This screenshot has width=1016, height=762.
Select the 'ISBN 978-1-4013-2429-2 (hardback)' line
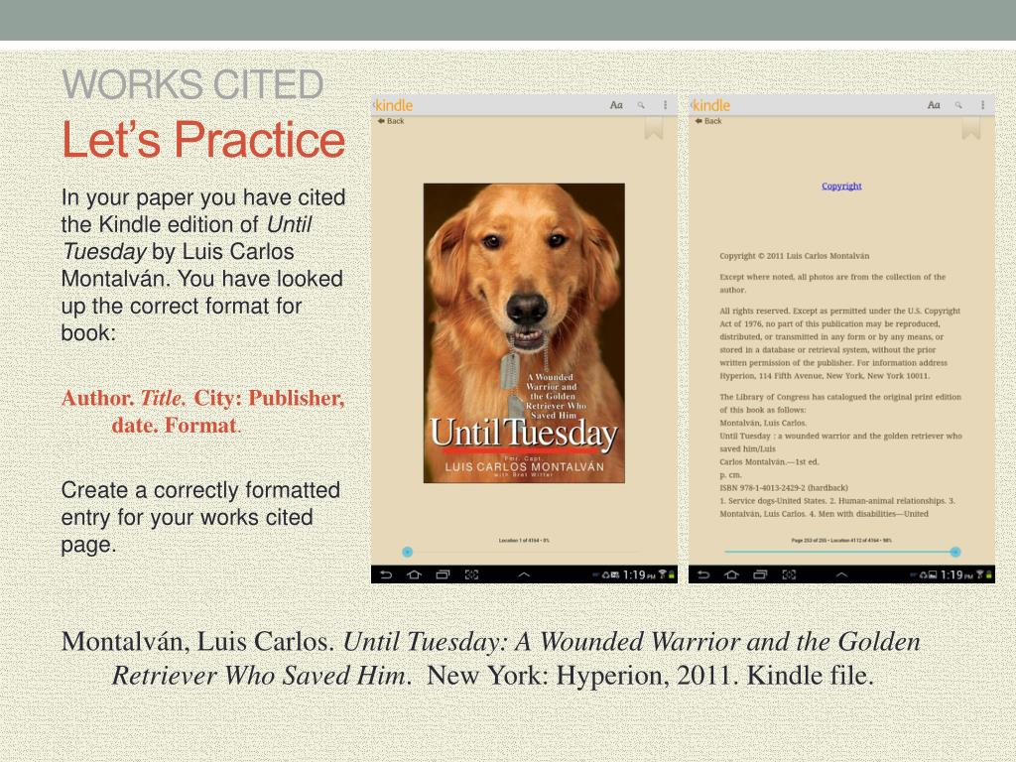(x=784, y=488)
